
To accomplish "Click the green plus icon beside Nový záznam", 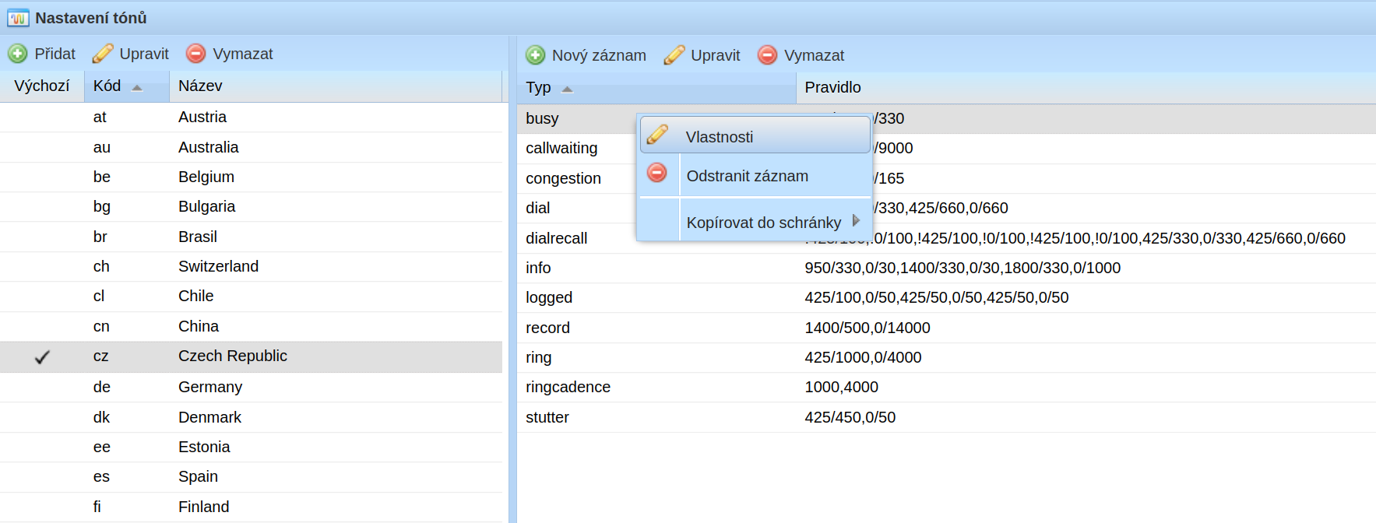I will pos(536,55).
